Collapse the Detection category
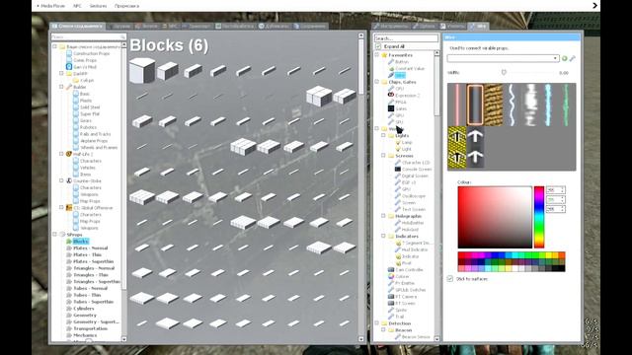Viewport: 632px width, 355px height. 377,323
